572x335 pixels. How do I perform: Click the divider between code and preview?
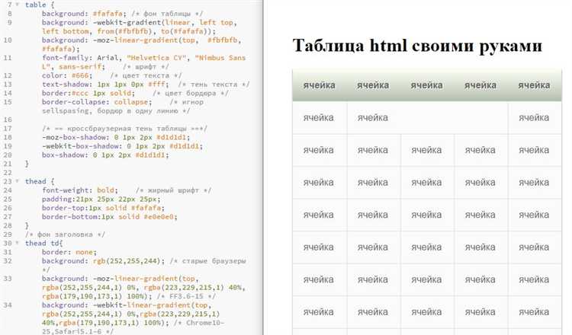point(263,167)
